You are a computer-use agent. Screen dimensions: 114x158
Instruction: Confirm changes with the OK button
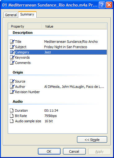point(49,151)
